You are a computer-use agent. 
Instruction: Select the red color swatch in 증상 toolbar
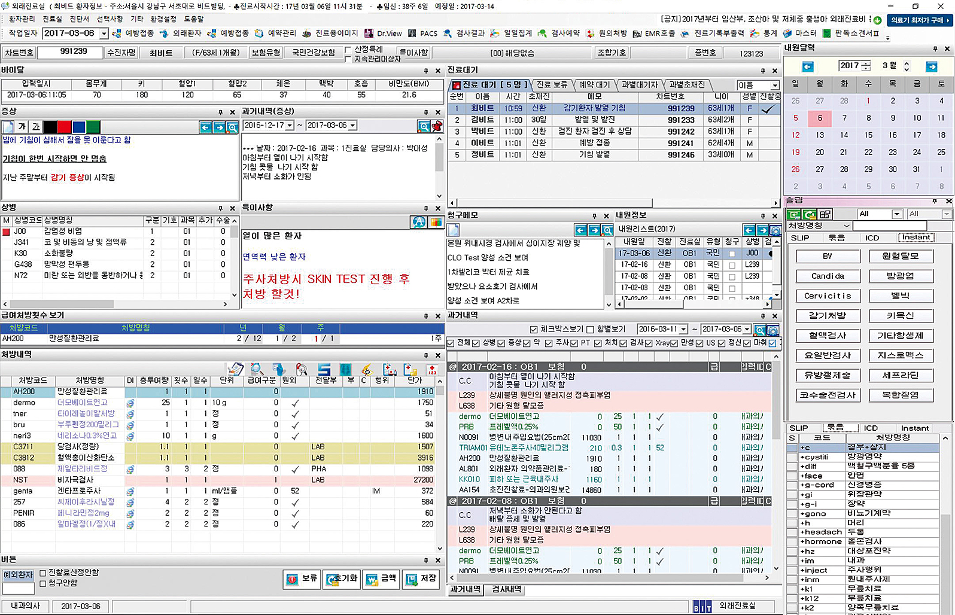point(65,127)
